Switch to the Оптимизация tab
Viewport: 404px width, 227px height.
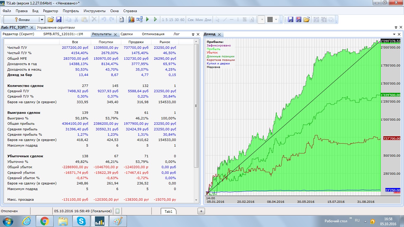click(x=153, y=34)
